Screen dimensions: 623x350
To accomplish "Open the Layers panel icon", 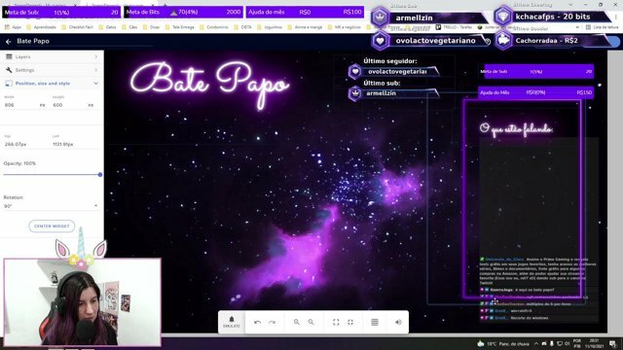I will 9,56.
